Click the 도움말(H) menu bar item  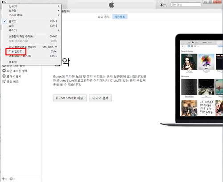pos(66,11)
